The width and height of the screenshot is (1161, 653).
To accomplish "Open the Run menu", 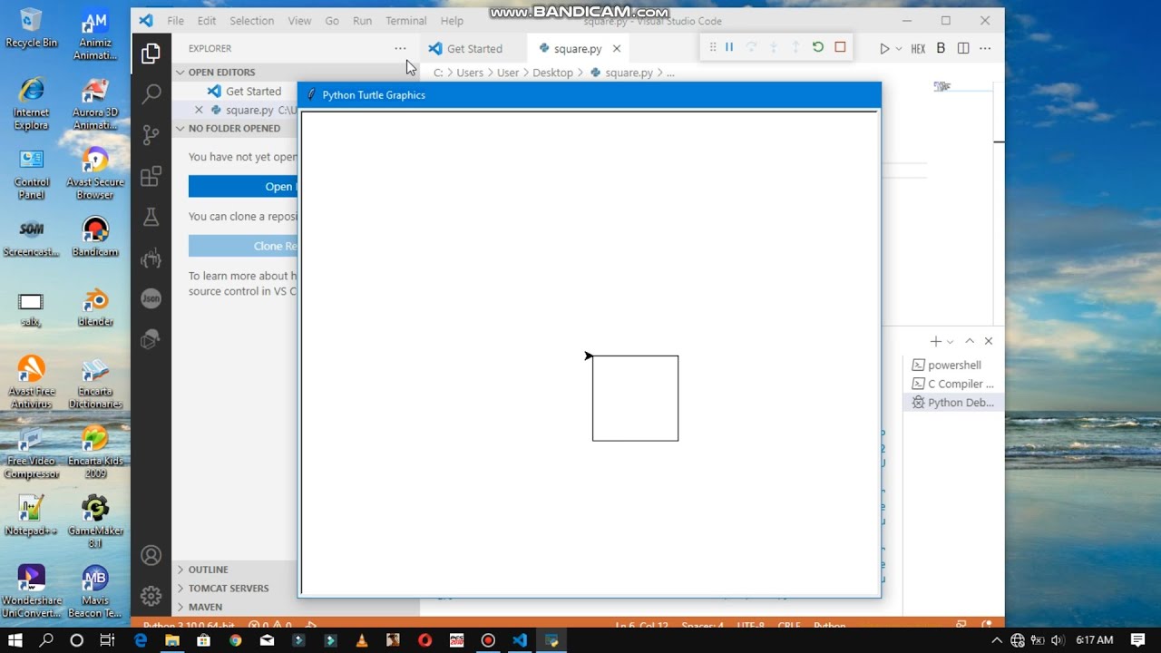I will 362,20.
